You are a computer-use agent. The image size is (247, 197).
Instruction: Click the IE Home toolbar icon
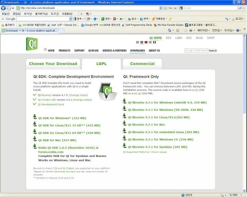170,30
